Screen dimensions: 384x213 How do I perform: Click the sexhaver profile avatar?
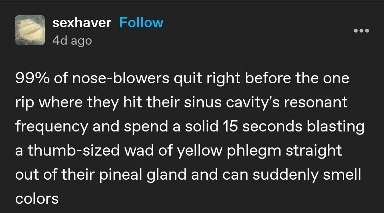(x=30, y=30)
